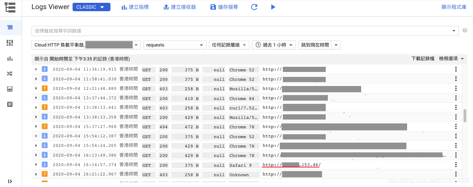Open the 過去 1 小時 time range dropdown
Screen dimensions: 473x187
[274, 45]
